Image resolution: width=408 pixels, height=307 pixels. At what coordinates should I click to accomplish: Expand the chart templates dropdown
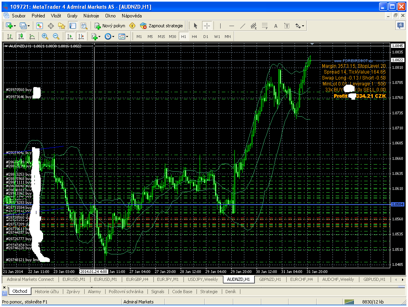(127, 36)
